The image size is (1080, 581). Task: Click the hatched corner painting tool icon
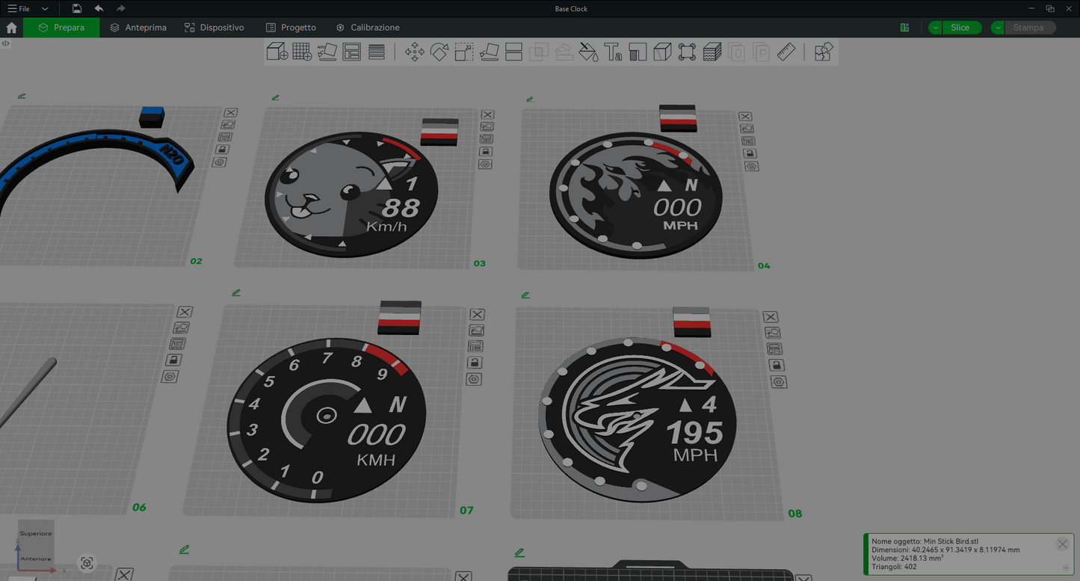click(x=638, y=52)
